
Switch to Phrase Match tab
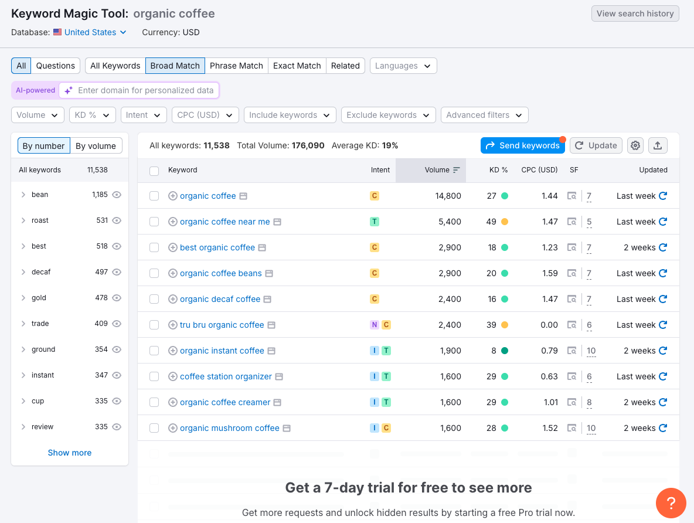click(236, 66)
